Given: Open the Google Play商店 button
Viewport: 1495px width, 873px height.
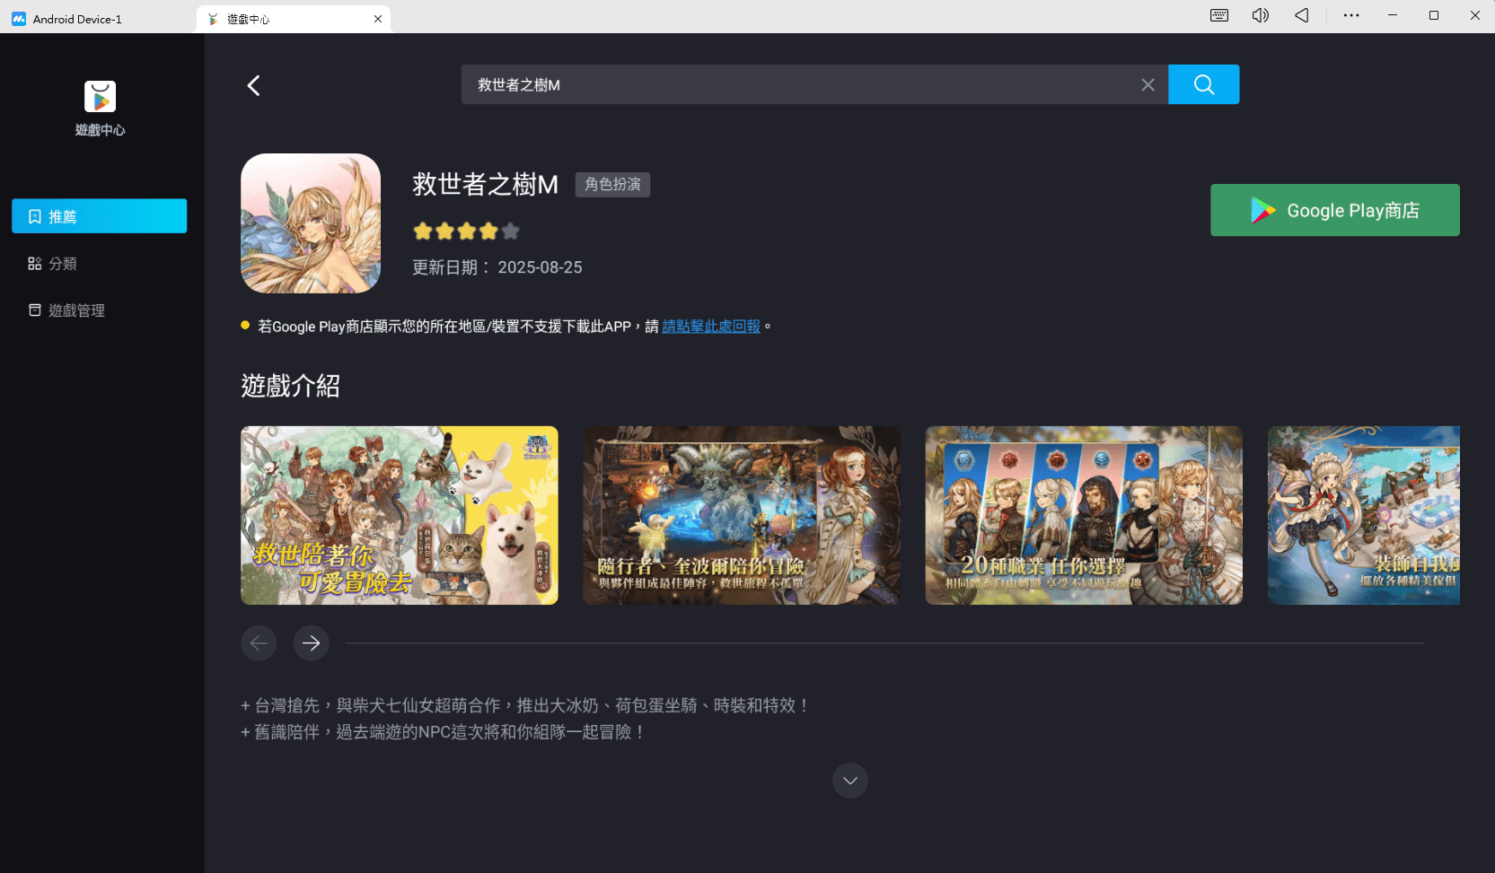Looking at the screenshot, I should pos(1334,210).
